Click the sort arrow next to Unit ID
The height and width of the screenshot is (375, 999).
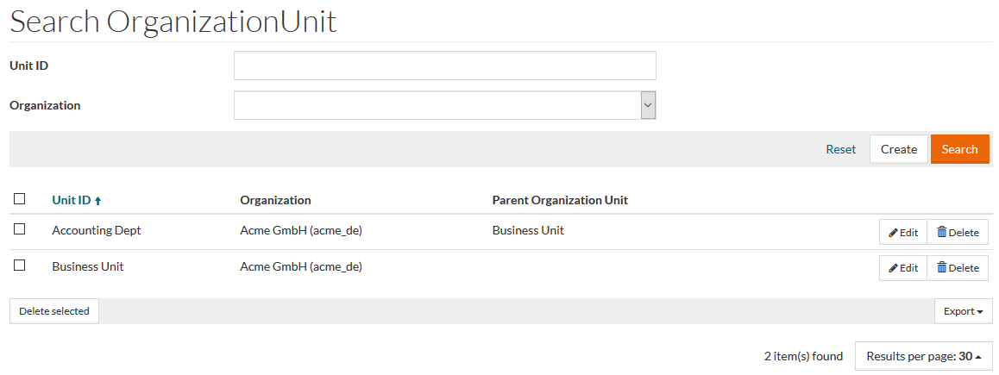(x=98, y=201)
